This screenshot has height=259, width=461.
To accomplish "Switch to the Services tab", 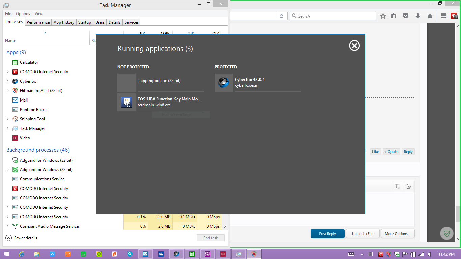I will [132, 22].
